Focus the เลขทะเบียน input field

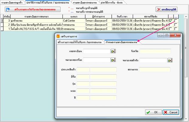(x=97, y=51)
